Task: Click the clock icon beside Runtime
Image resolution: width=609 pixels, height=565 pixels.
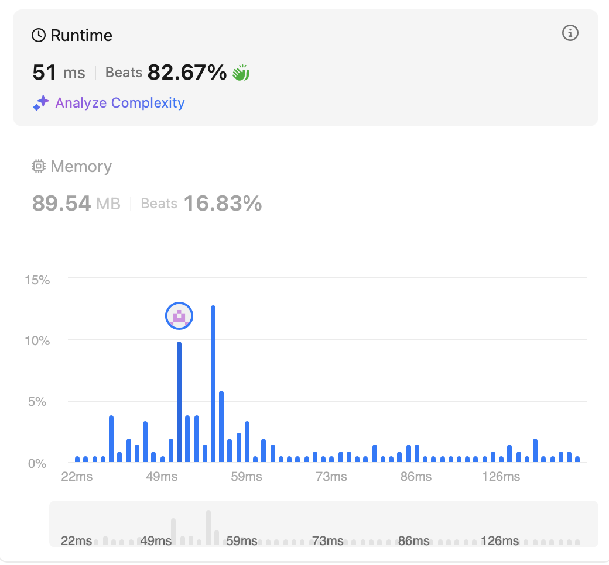Action: pos(39,36)
